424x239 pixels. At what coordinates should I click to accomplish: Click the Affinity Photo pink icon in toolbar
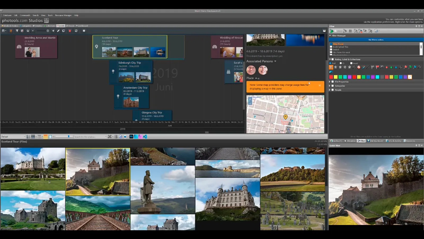tap(140, 136)
